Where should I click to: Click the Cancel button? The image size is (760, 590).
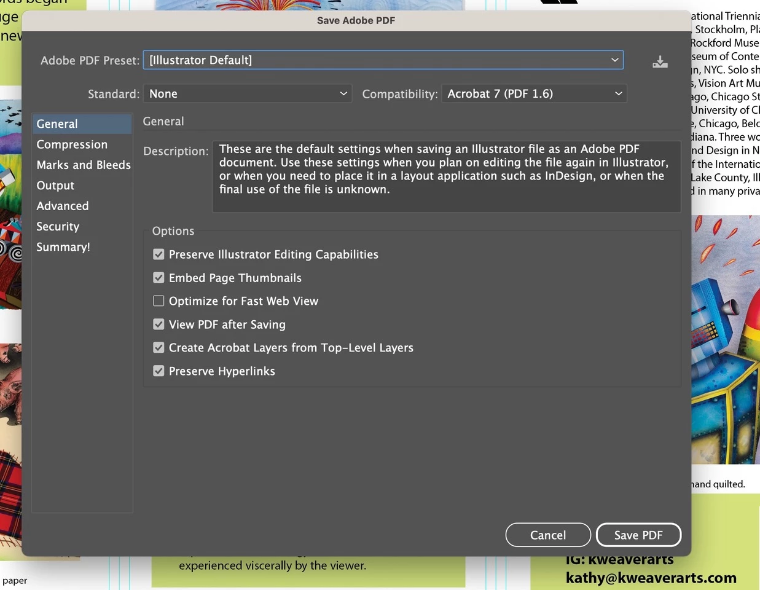pyautogui.click(x=548, y=535)
